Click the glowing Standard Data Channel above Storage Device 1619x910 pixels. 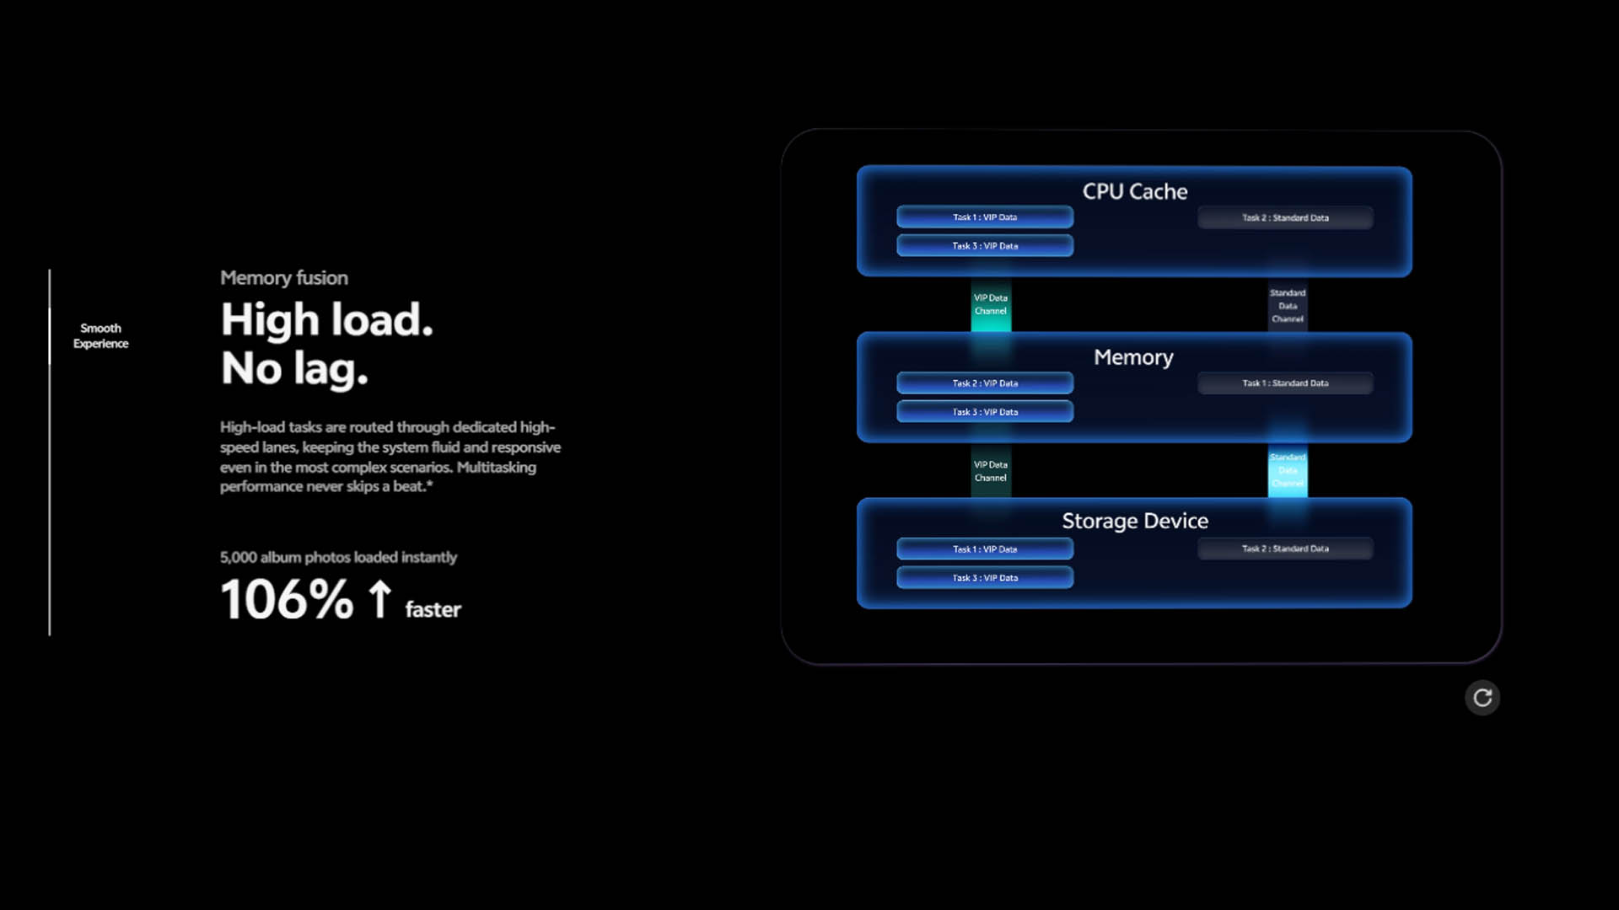1288,471
